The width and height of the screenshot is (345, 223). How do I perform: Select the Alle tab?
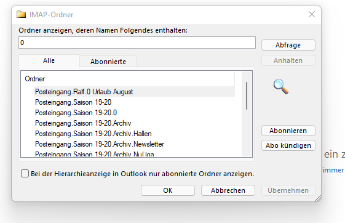click(x=49, y=60)
